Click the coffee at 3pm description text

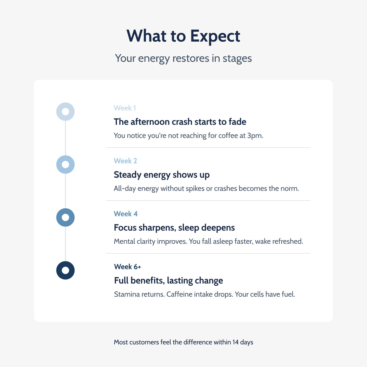tap(188, 136)
